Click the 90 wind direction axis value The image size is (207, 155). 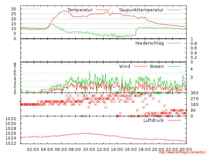[193, 110]
